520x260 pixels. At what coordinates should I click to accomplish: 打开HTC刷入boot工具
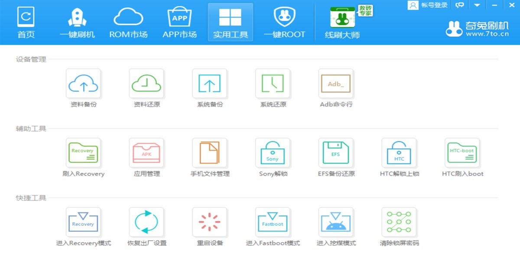click(x=462, y=153)
